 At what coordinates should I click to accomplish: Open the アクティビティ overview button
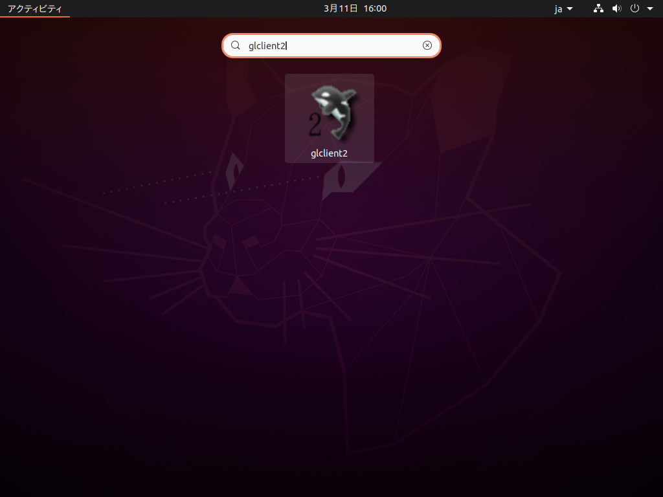[35, 8]
